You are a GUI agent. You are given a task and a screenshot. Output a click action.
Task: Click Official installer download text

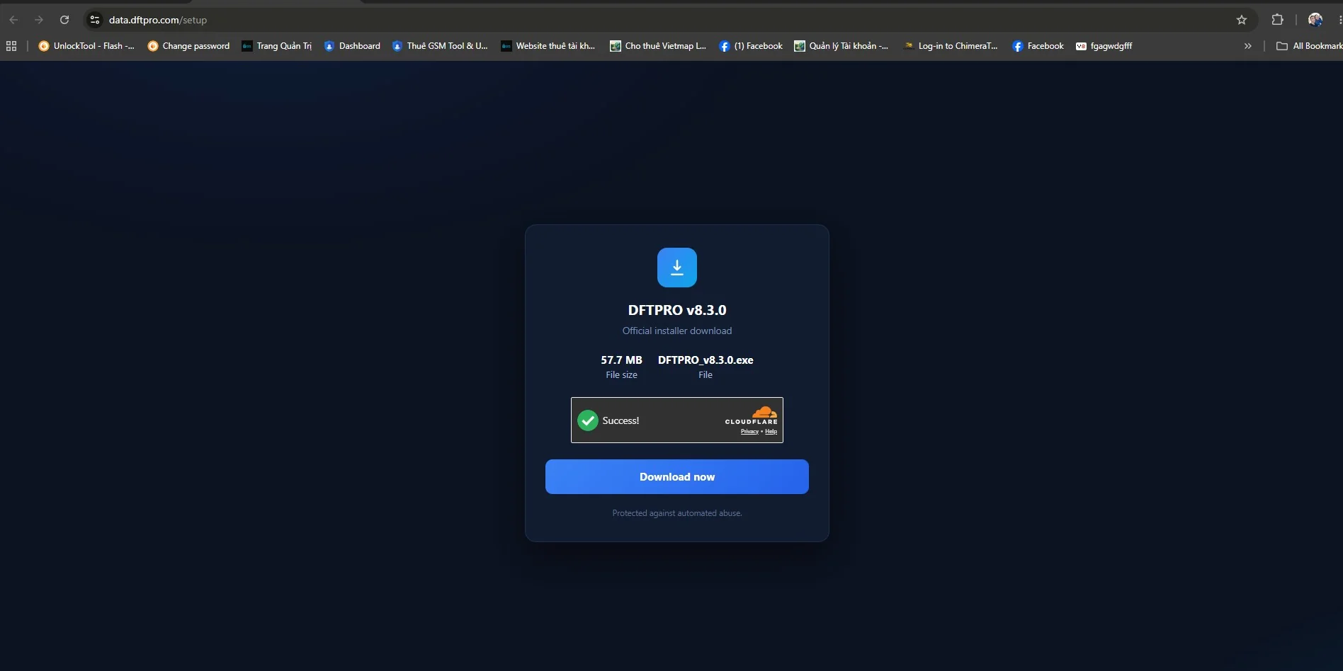pos(676,331)
